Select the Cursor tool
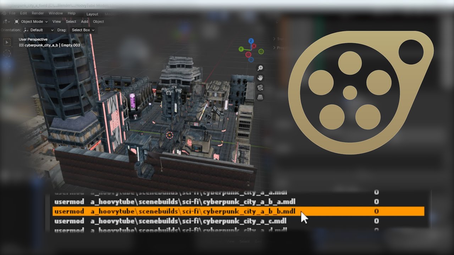This screenshot has height=255, width=454. coord(7,53)
